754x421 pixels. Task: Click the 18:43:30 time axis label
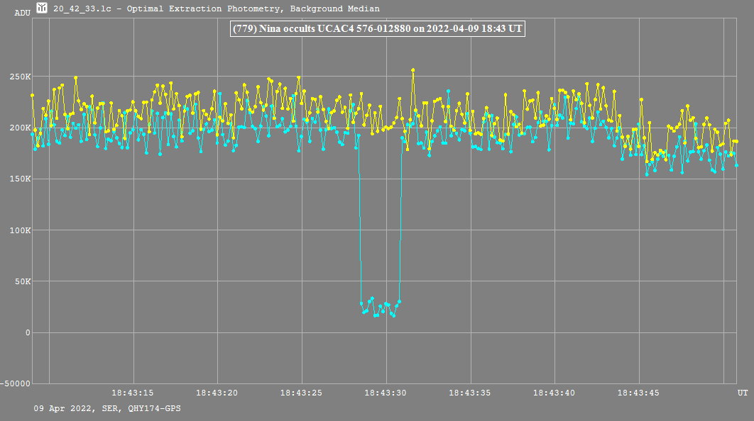[x=386, y=393]
